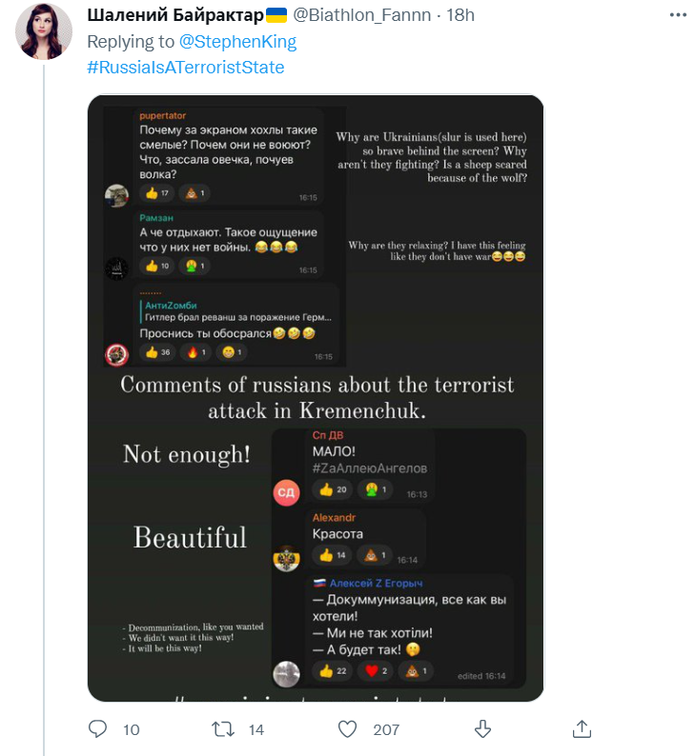This screenshot has width=695, height=756.
Task: Open the tweet's more options menu
Action: pyautogui.click(x=678, y=15)
